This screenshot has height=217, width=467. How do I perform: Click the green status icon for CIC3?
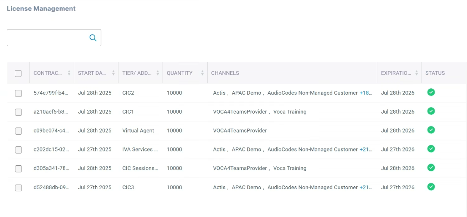tap(431, 186)
